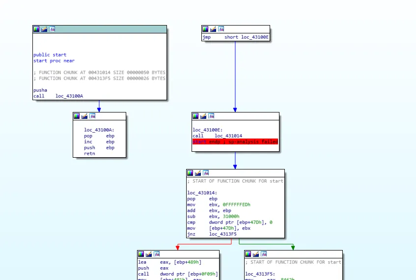Click the 'pusha' instruction

40,90
